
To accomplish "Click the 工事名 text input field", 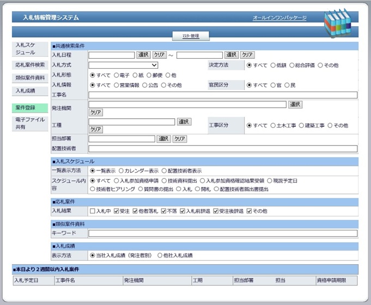I will coord(223,95).
